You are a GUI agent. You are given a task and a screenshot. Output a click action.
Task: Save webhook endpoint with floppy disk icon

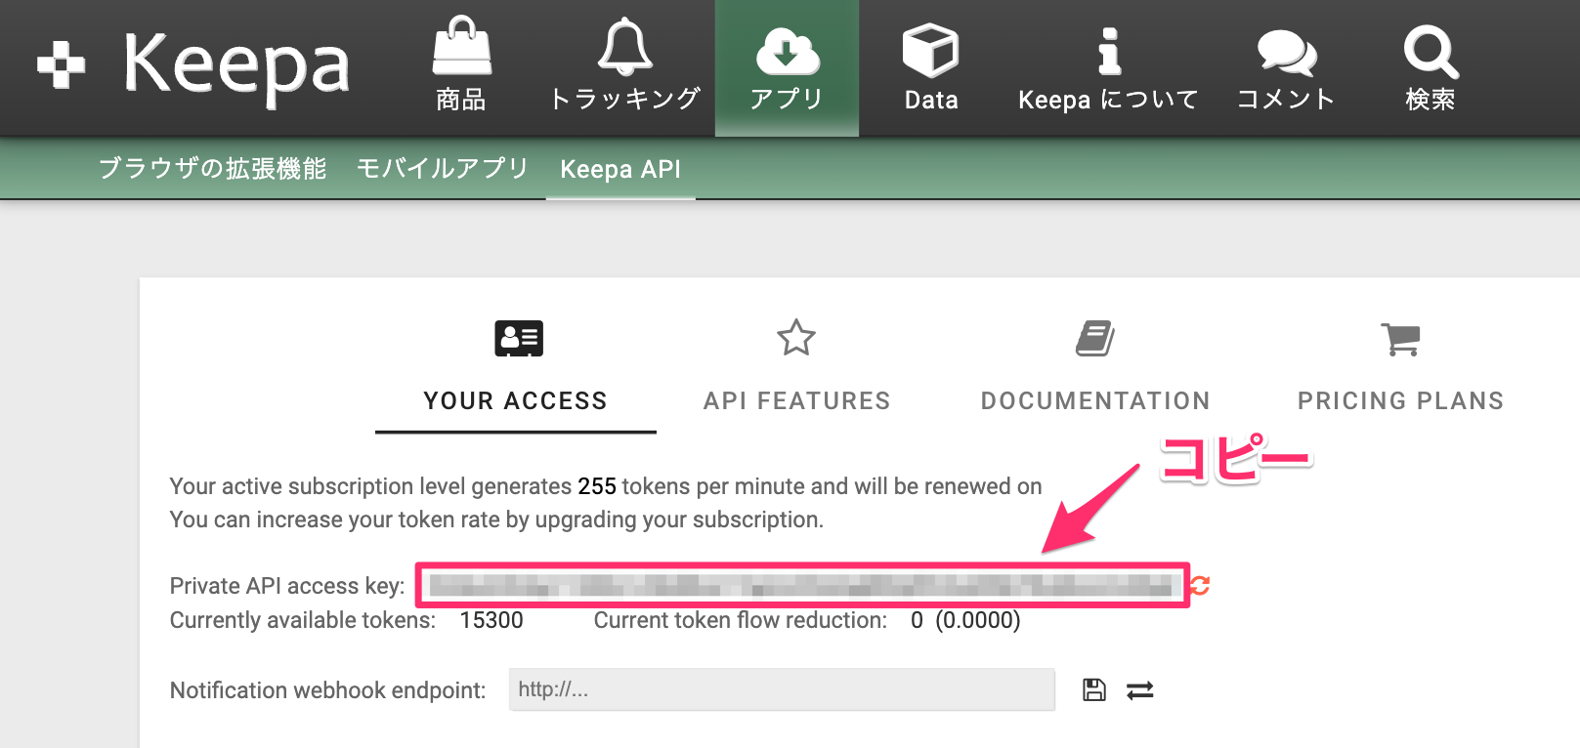pyautogui.click(x=1094, y=690)
